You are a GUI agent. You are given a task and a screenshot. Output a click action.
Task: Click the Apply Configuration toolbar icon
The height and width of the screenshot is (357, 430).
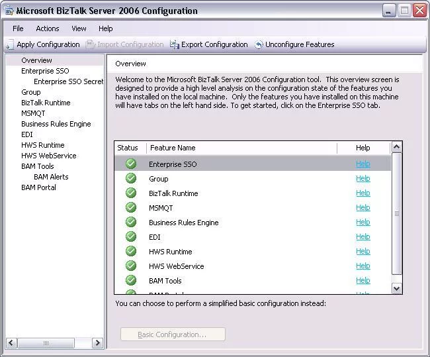click(10, 44)
